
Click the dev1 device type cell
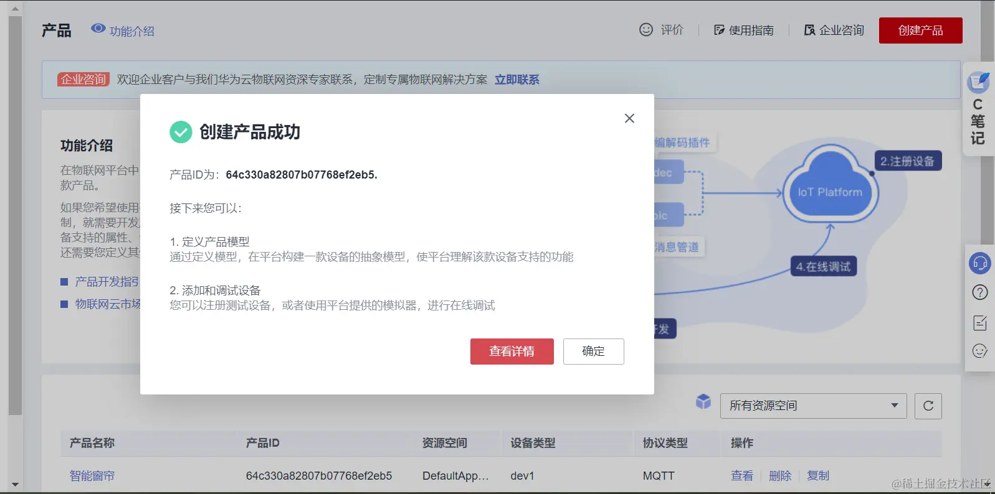coord(522,476)
